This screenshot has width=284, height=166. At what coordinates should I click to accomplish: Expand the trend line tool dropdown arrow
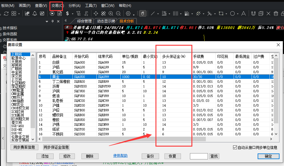tap(158, 14)
